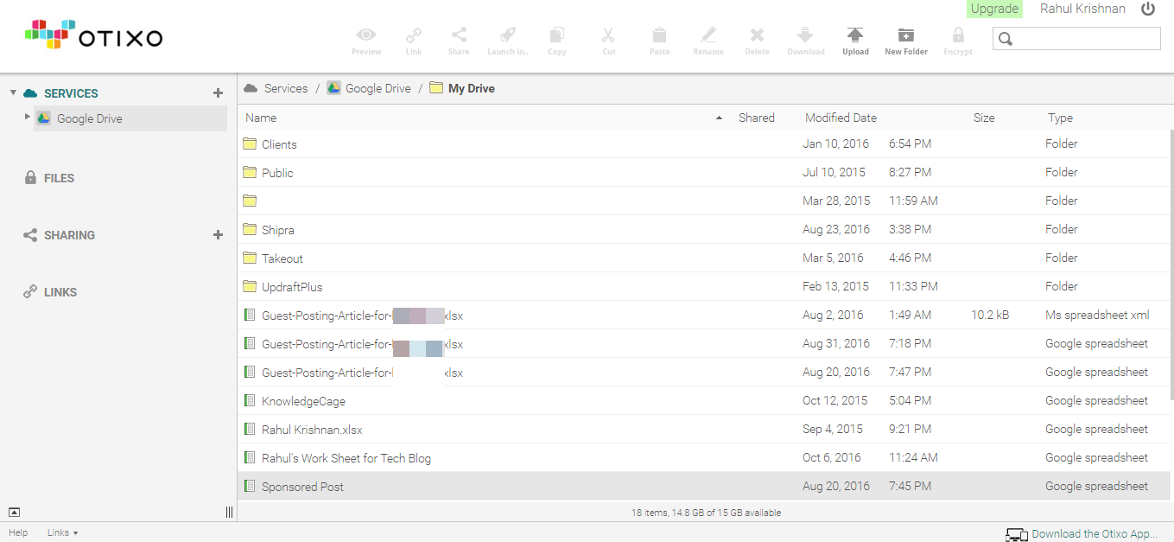Click the search input field

[x=1076, y=38]
